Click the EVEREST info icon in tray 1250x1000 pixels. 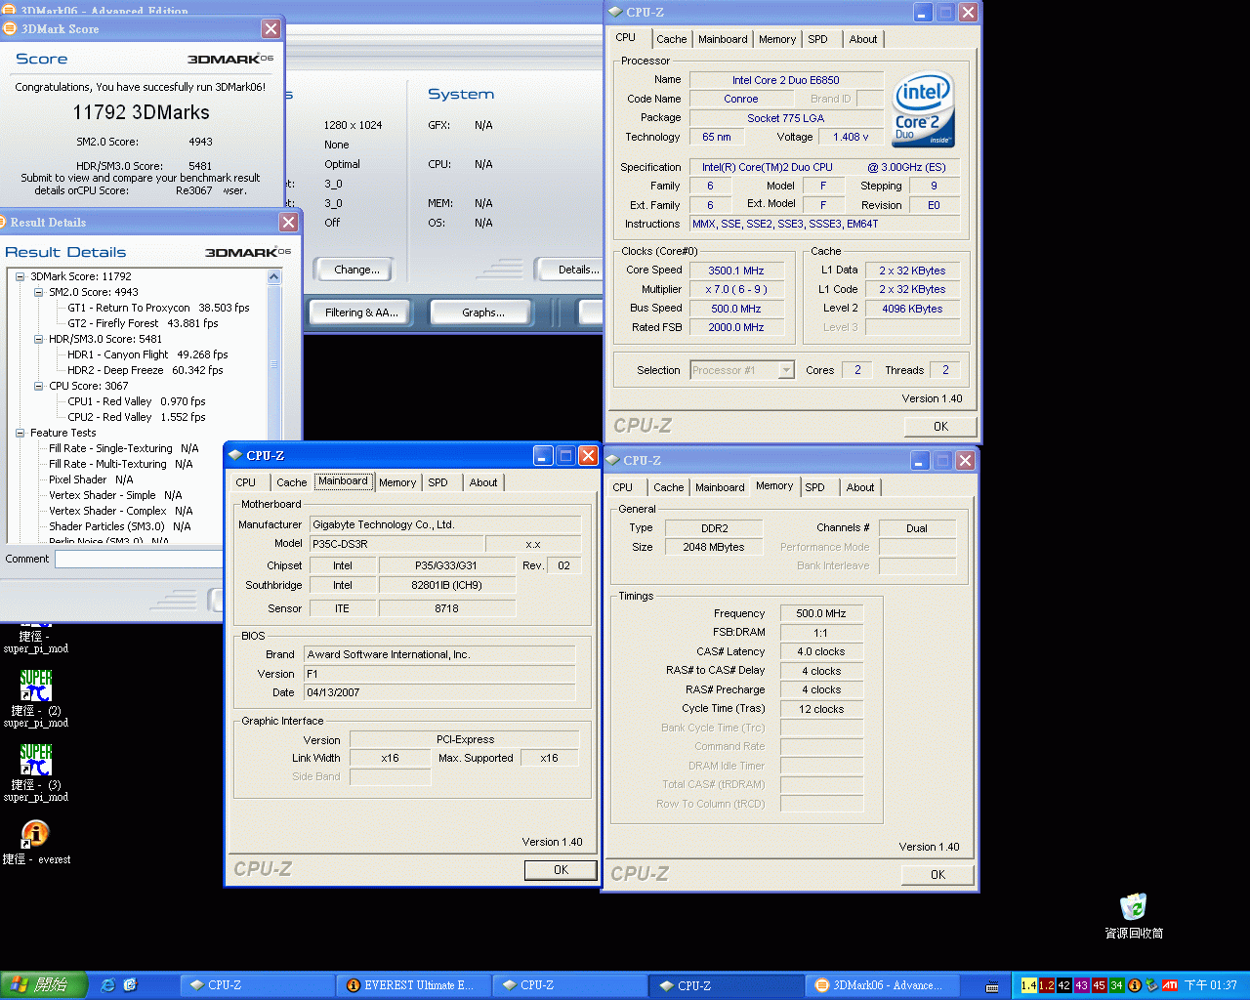tap(1134, 985)
